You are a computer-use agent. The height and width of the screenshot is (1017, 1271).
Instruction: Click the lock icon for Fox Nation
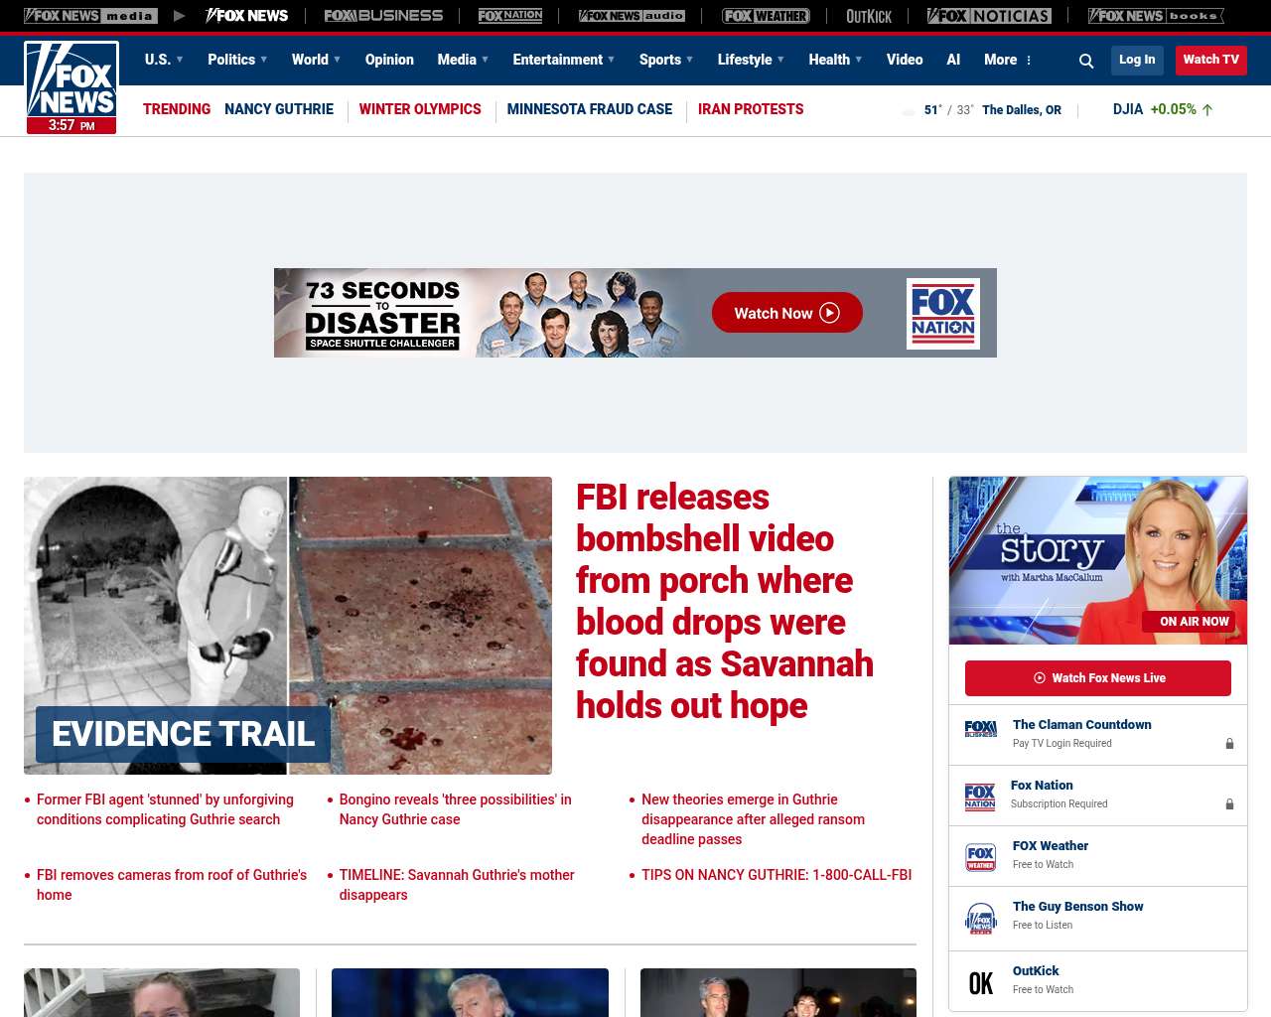[1229, 804]
